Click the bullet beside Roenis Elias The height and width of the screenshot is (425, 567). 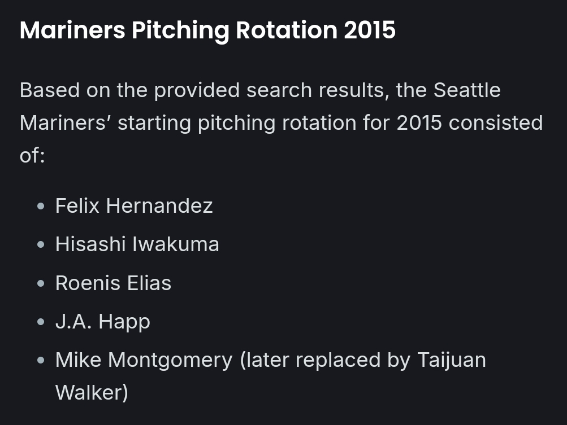click(41, 283)
